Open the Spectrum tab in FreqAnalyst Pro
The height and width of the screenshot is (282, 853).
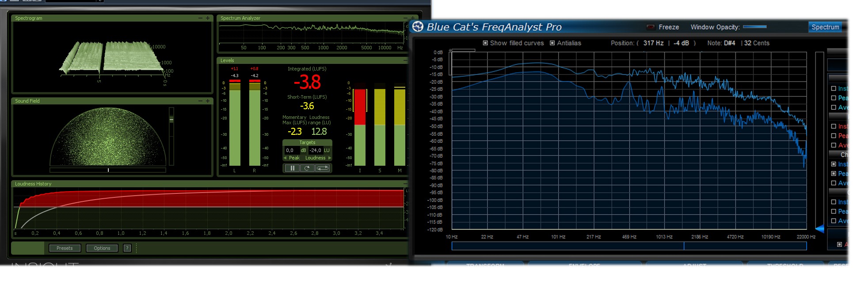tap(825, 27)
